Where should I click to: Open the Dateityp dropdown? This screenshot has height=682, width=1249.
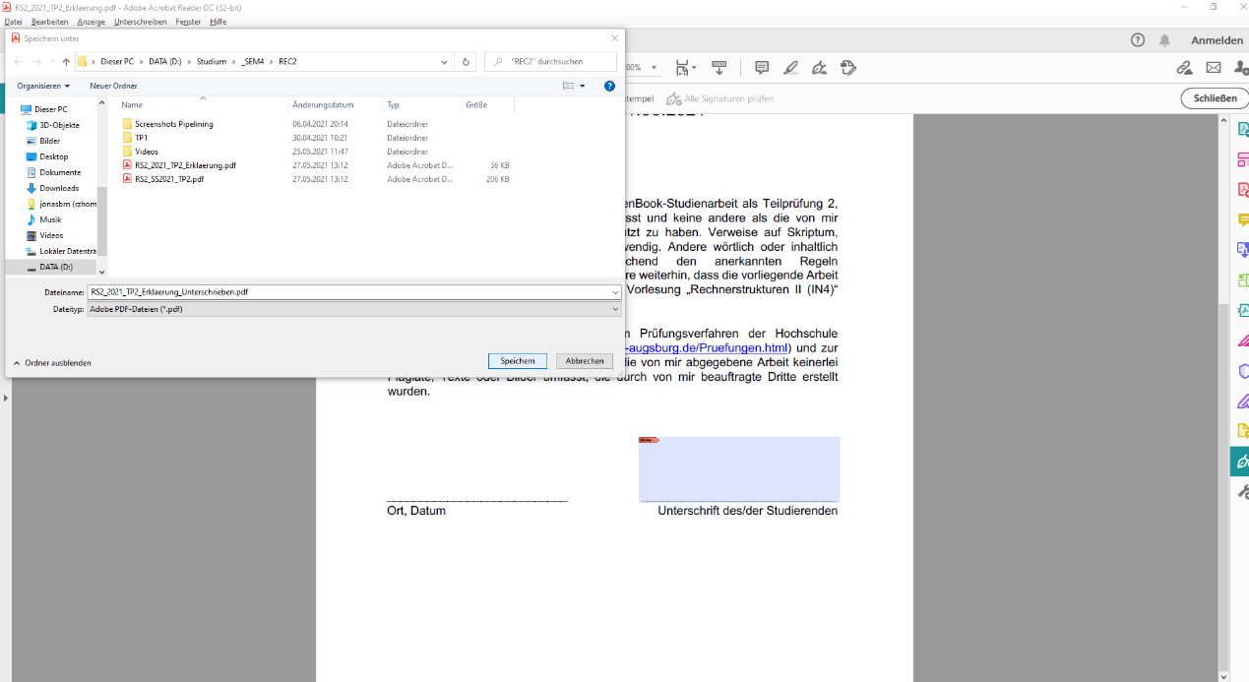pyautogui.click(x=354, y=309)
